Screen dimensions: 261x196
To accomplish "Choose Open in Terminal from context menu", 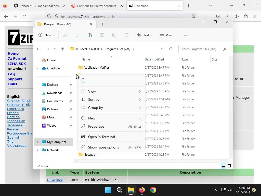I will pos(111,137).
